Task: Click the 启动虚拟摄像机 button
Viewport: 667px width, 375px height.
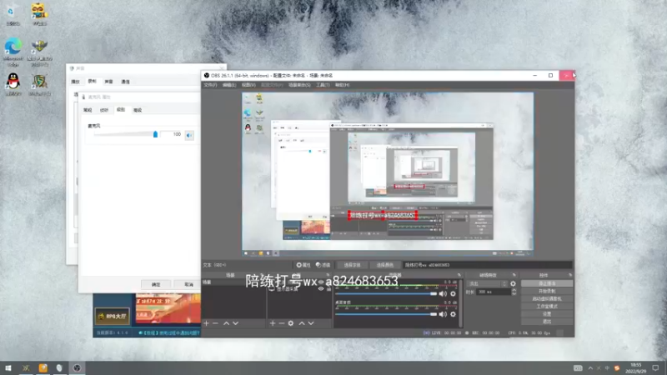Action: click(547, 299)
